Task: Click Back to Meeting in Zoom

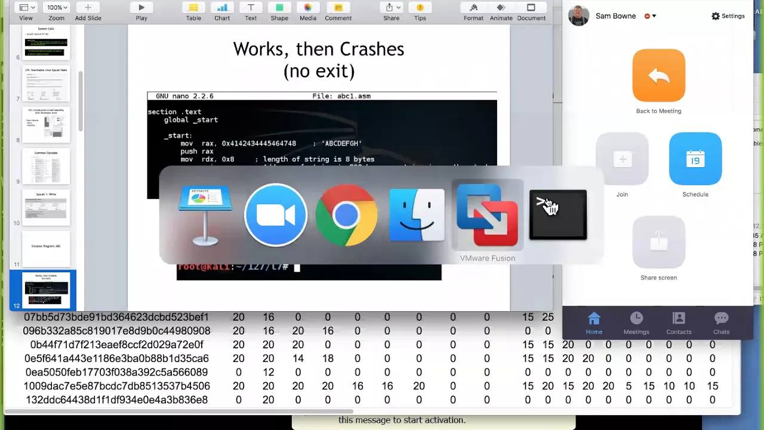Action: click(x=658, y=75)
